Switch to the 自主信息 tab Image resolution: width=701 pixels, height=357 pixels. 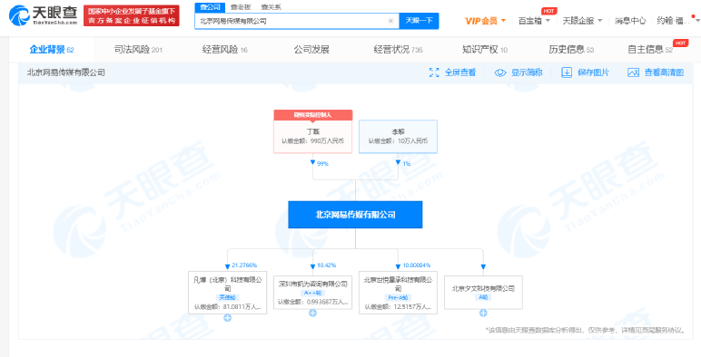tap(650, 50)
